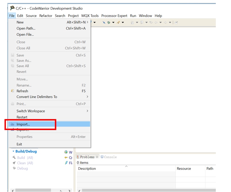Open the Processor Expert menu

(114, 16)
